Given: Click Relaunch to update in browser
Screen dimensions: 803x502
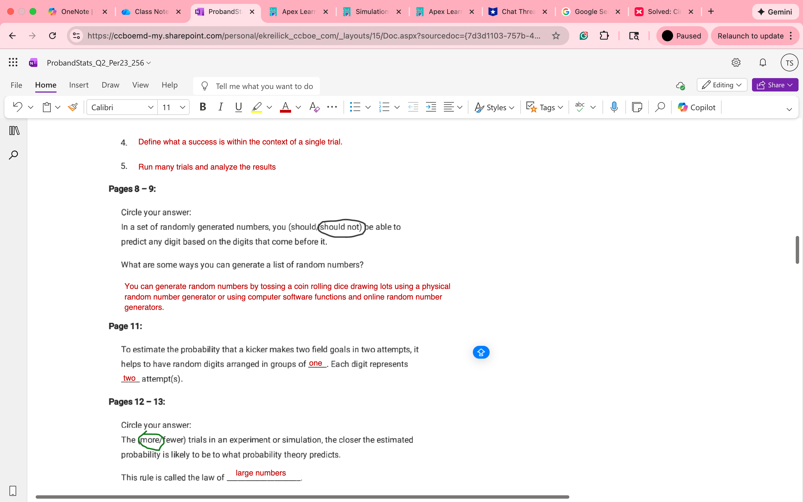Looking at the screenshot, I should tap(751, 35).
